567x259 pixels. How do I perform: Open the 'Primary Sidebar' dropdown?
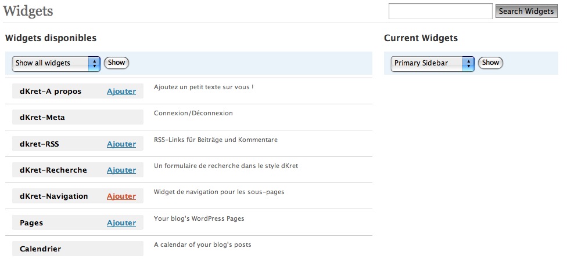pos(432,64)
